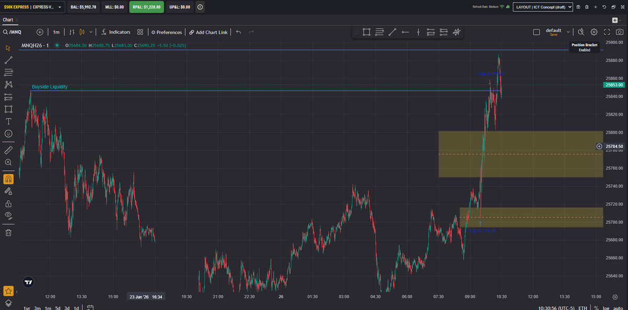The height and width of the screenshot is (310, 628).
Task: Select vertical line in floating bar
Action: [x=418, y=32]
